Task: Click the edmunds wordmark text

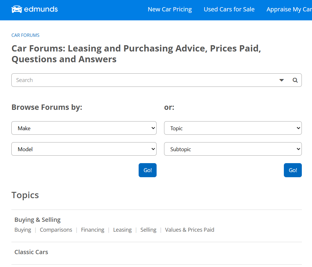Action: [41, 9]
